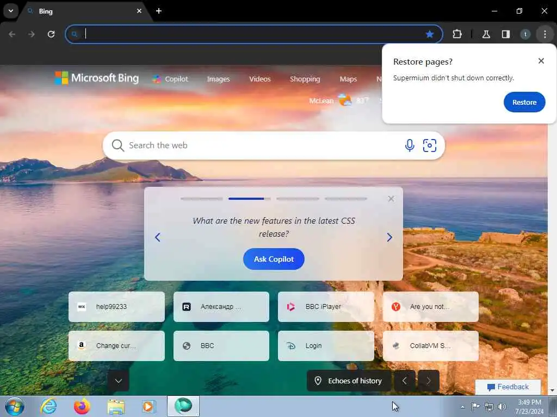Open the profile avatar button
557x417 pixels.
click(525, 34)
